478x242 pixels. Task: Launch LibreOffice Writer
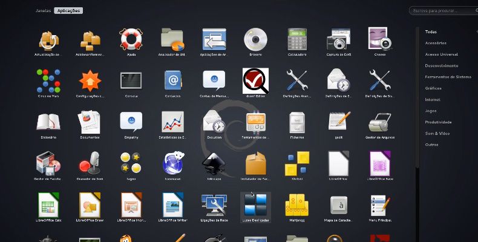[173, 205]
